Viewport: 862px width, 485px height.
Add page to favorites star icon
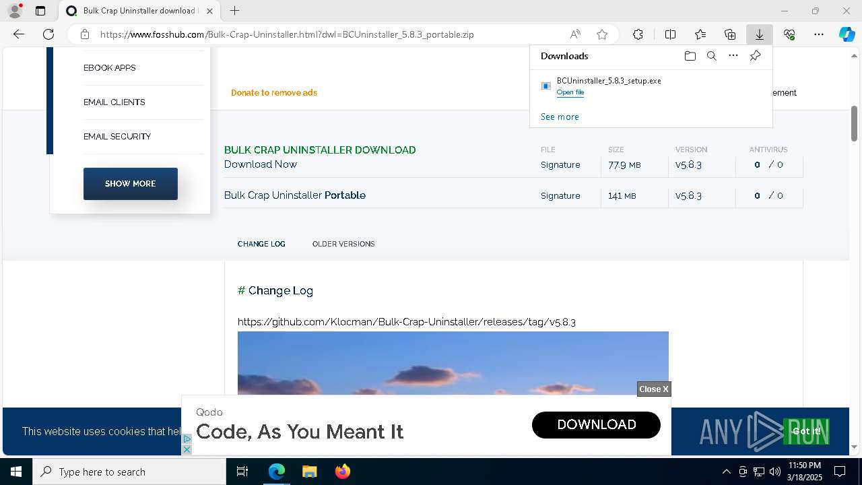[x=602, y=34]
